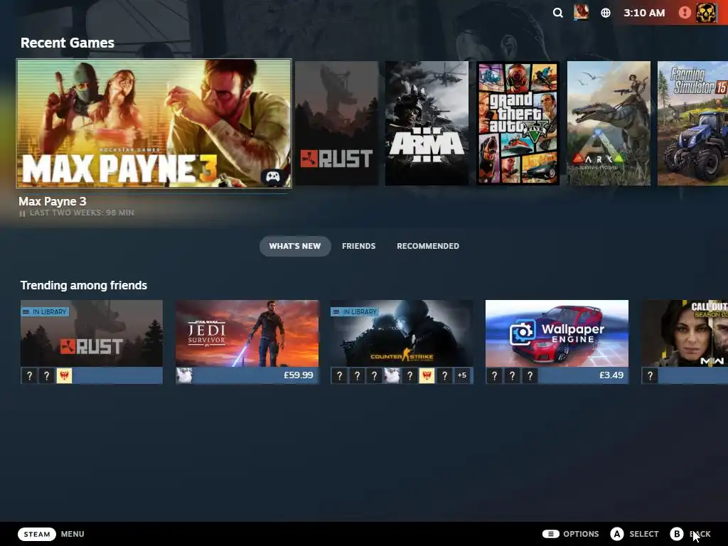The width and height of the screenshot is (728, 546).
Task: Click the In Library badge on Rust card
Action: click(x=45, y=311)
